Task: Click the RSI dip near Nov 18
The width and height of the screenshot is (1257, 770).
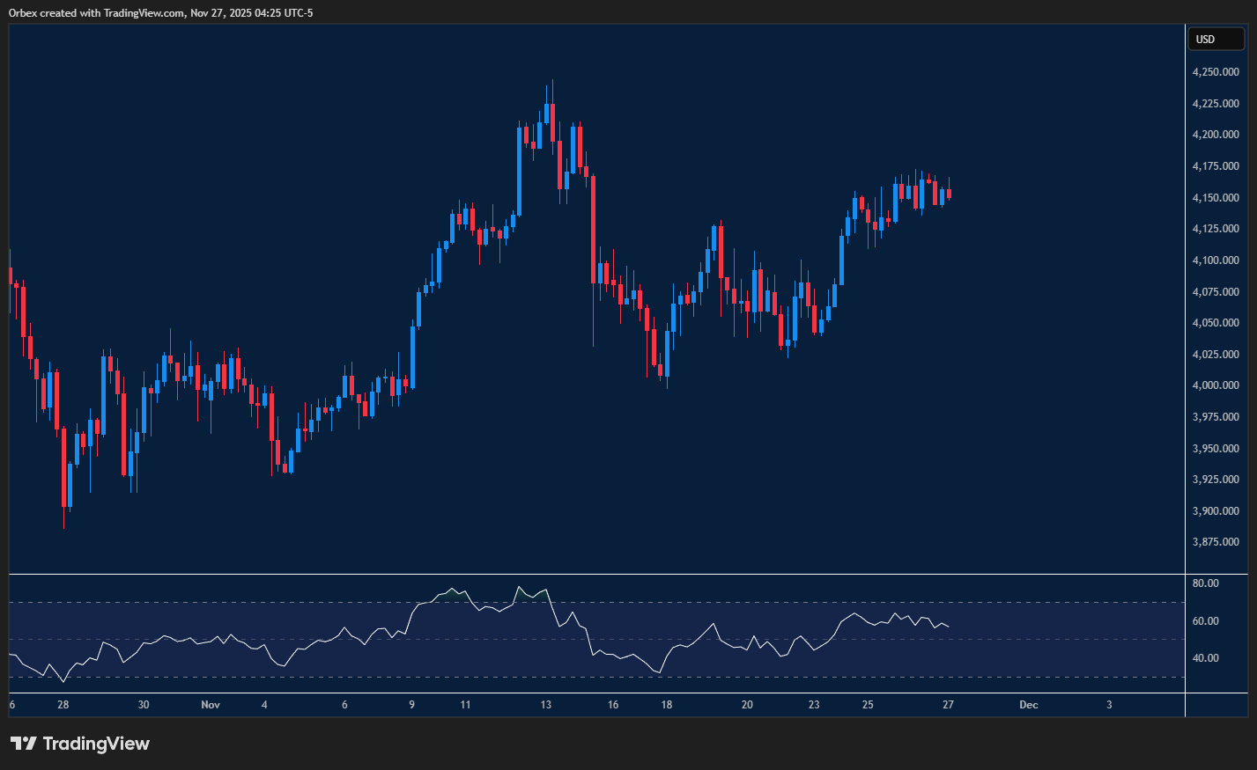Action: [659, 671]
